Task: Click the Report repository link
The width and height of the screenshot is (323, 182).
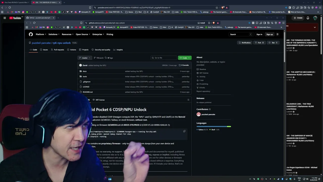Action: [x=203, y=91]
